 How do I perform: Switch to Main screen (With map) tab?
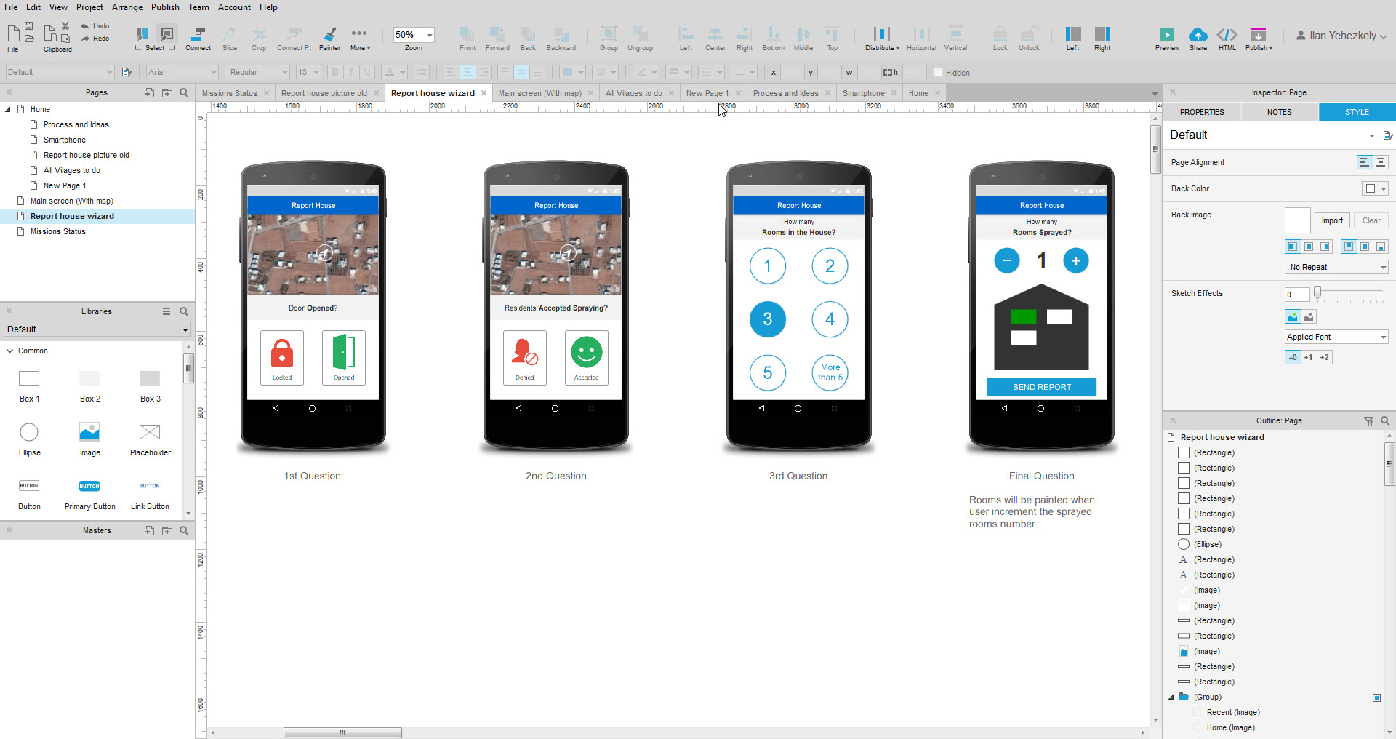coord(540,93)
